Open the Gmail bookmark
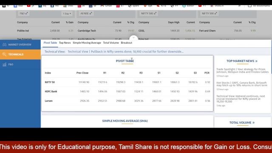The height and width of the screenshot is (153, 272). click(106, 6)
